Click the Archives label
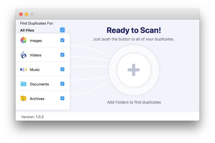Viewport: 215px width, 143px height. 37,99
